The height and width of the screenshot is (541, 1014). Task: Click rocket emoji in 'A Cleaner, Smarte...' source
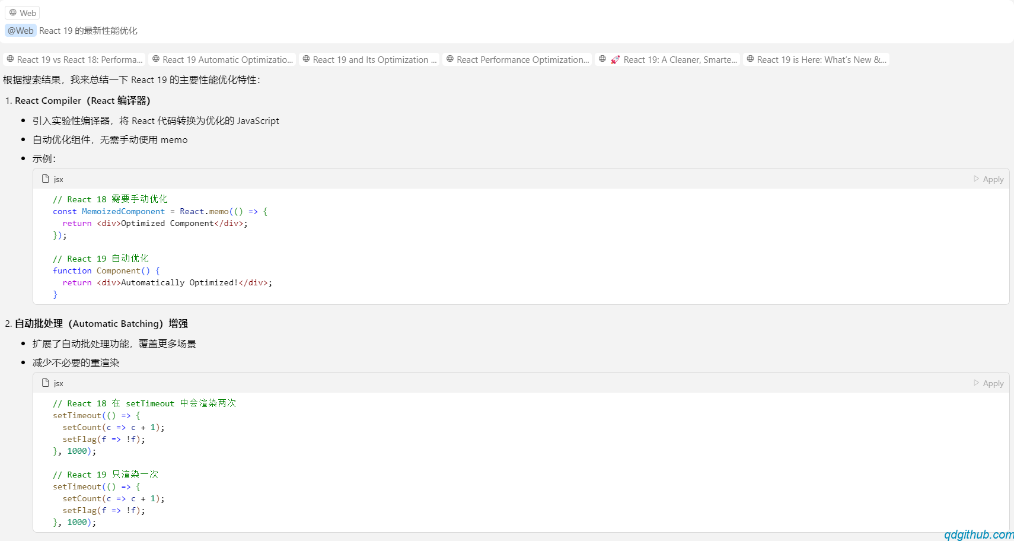click(615, 59)
